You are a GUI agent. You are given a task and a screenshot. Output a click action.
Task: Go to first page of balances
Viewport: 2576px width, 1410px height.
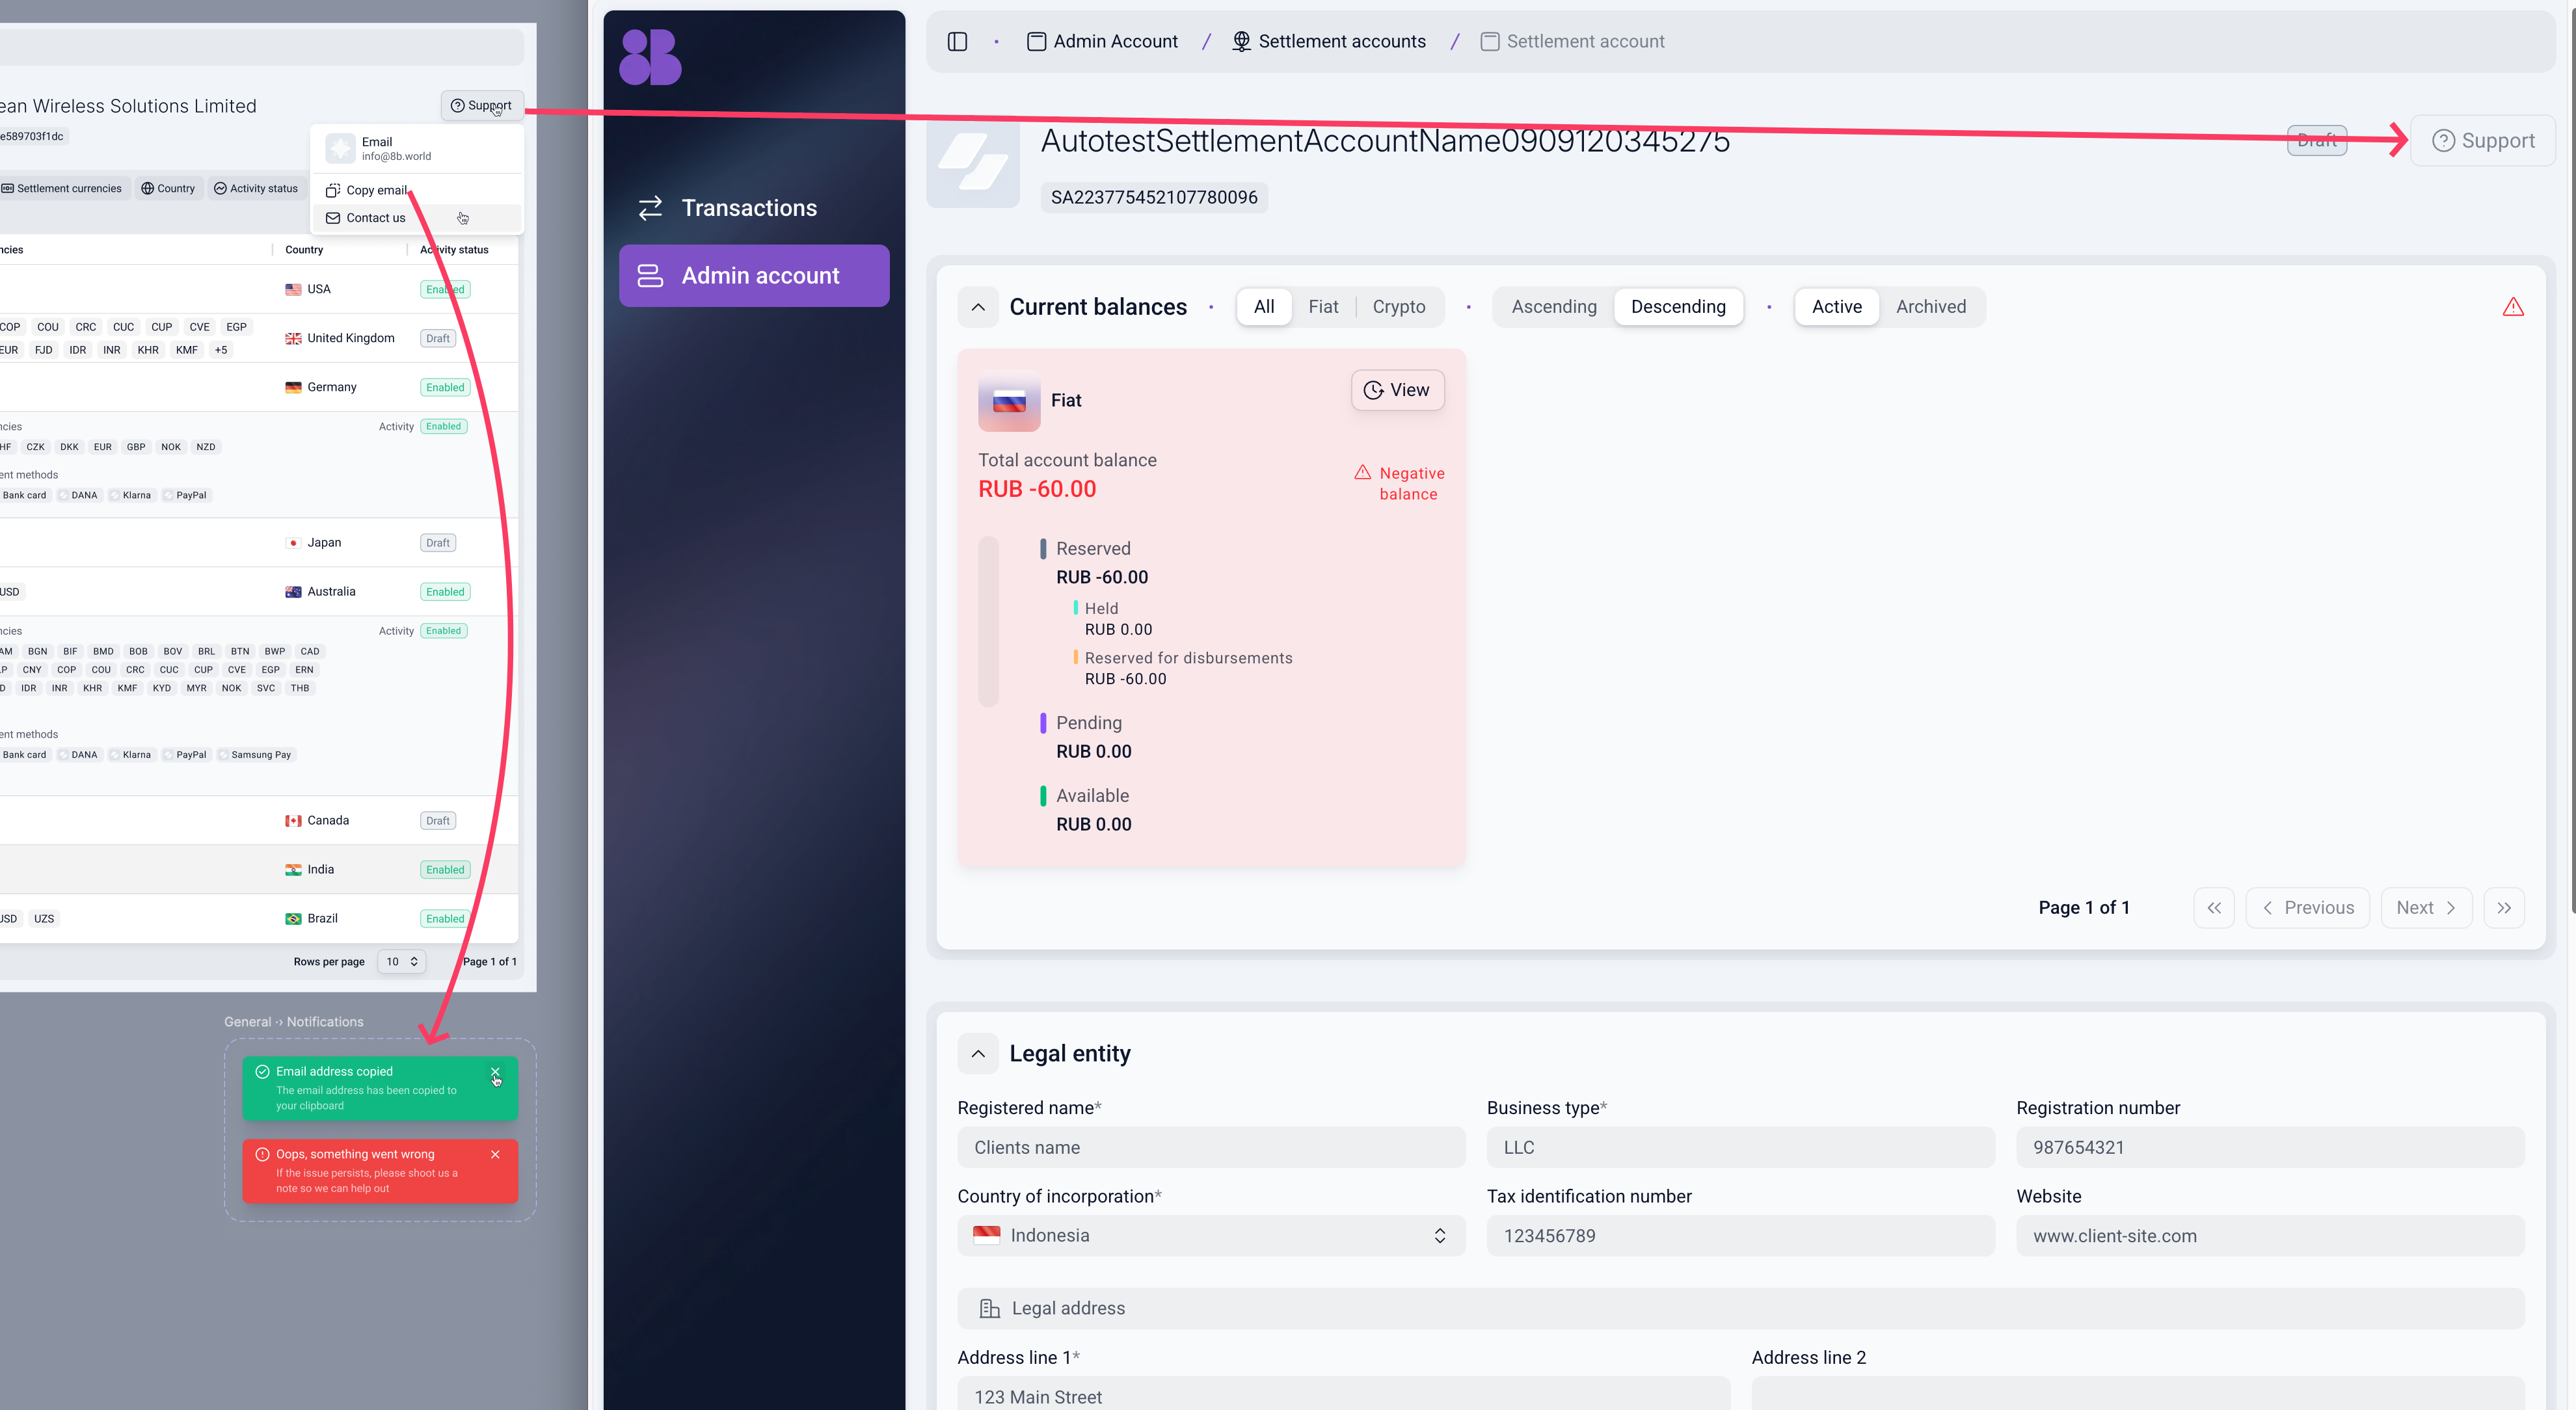tap(2214, 908)
